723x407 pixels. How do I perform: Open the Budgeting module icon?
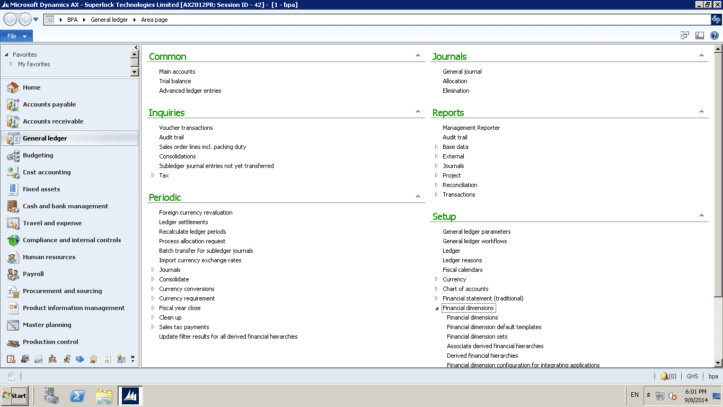(x=13, y=155)
